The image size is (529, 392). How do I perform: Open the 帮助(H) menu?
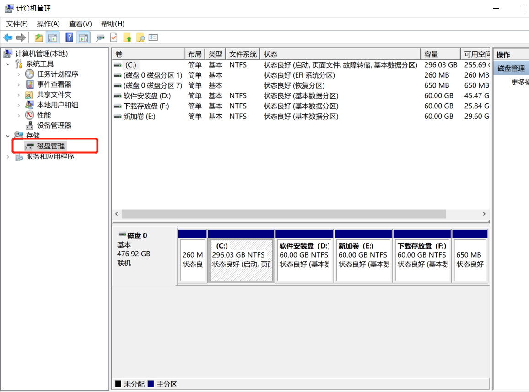113,24
